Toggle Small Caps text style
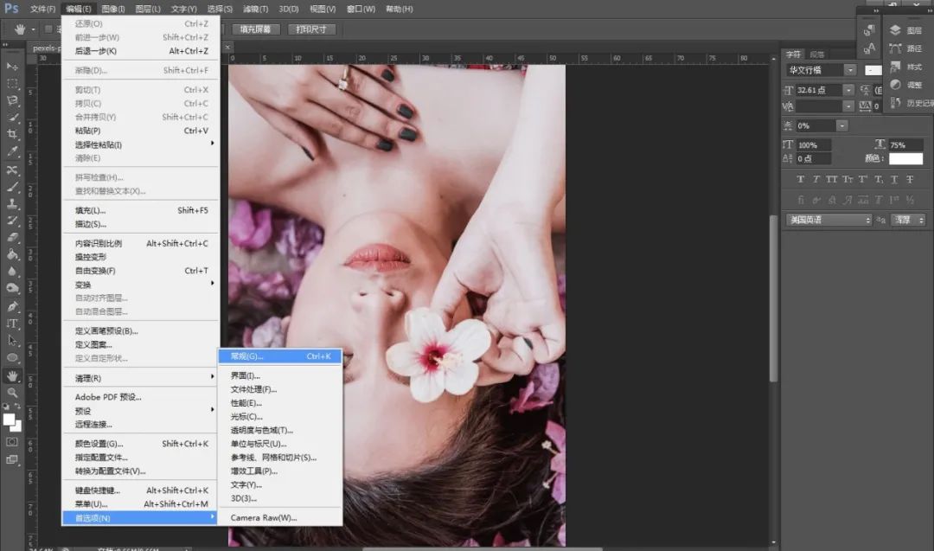This screenshot has width=934, height=551. [x=847, y=179]
